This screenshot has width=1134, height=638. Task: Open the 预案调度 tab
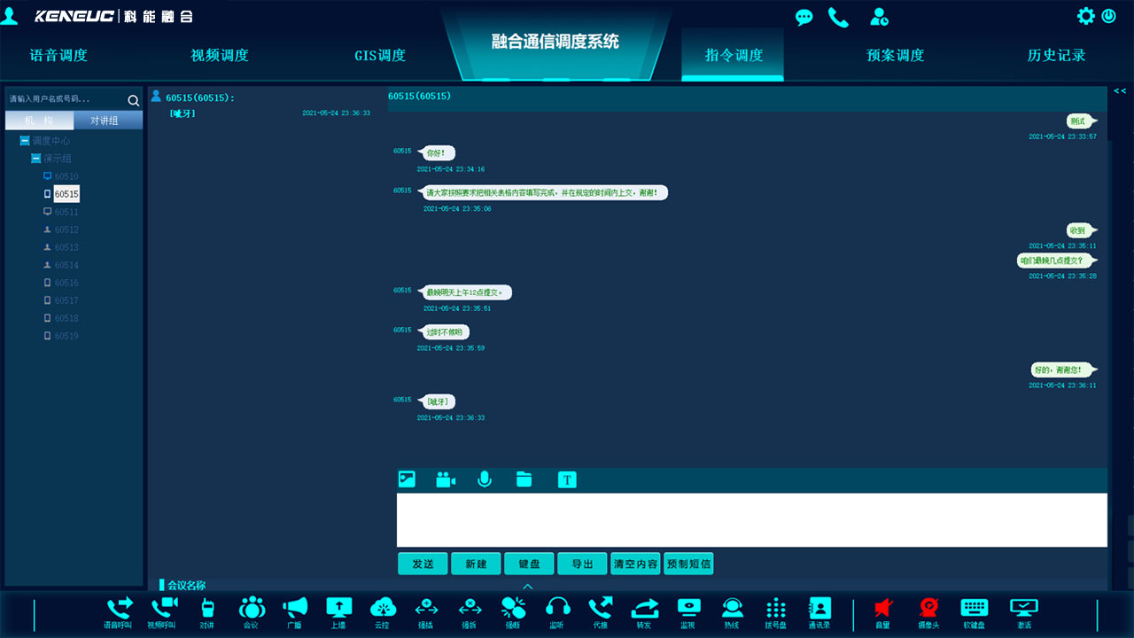pyautogui.click(x=895, y=55)
